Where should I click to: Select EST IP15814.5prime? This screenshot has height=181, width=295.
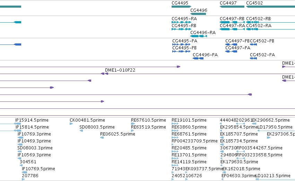click(x=32, y=127)
